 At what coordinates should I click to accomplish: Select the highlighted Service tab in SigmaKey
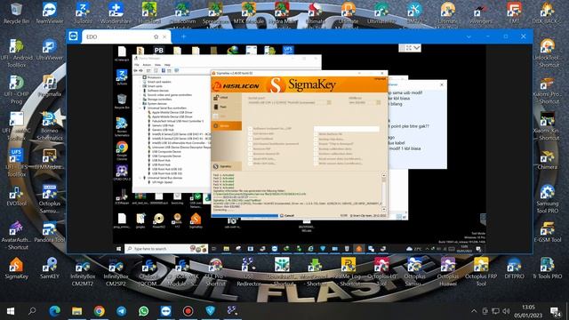tap(227, 125)
